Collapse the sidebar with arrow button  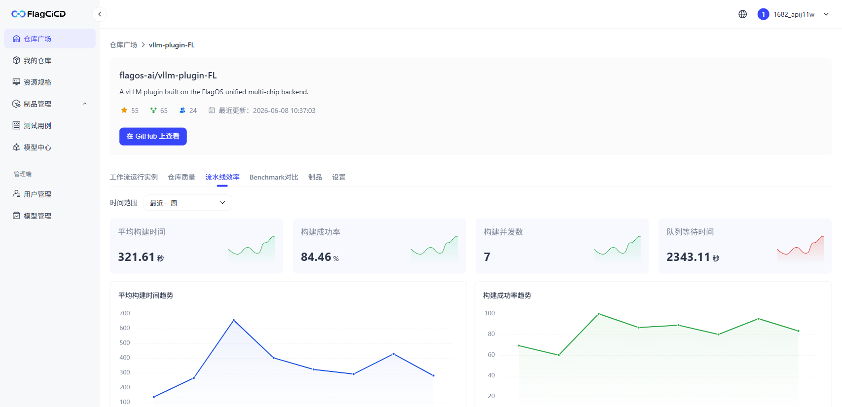(100, 14)
